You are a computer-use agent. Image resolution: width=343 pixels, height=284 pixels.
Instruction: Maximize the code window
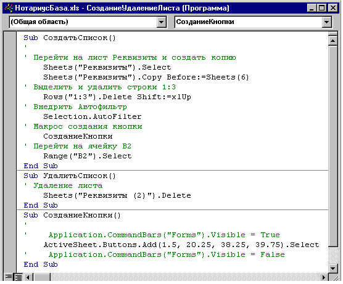322,8
